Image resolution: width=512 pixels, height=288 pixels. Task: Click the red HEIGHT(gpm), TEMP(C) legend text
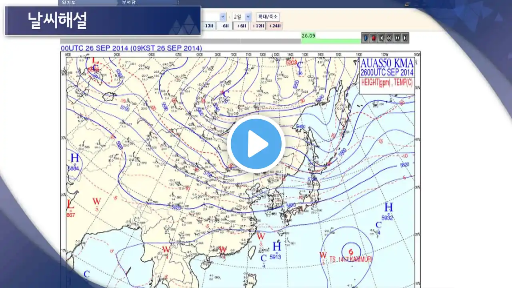(x=387, y=83)
